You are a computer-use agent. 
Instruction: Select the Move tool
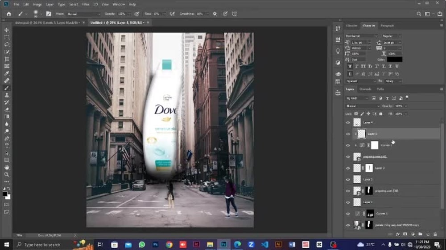point(7,30)
